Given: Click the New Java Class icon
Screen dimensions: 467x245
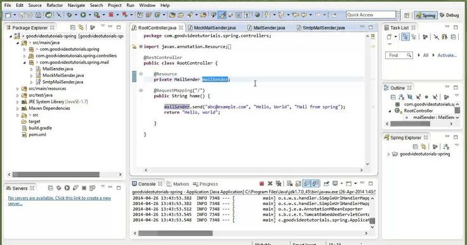Looking at the screenshot, I should pyautogui.click(x=157, y=15).
